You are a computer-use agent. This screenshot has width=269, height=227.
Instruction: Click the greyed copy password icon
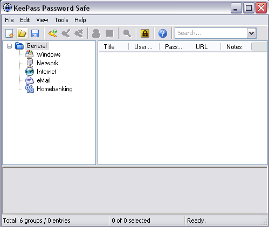pos(109,33)
